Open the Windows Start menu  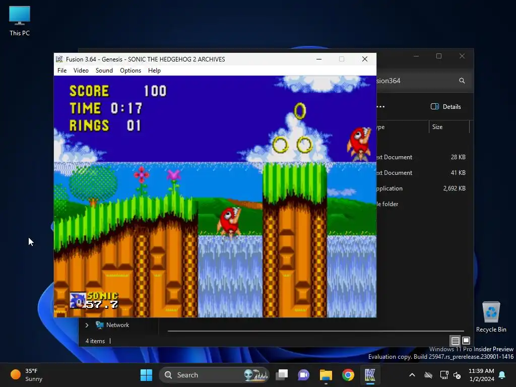click(x=147, y=375)
